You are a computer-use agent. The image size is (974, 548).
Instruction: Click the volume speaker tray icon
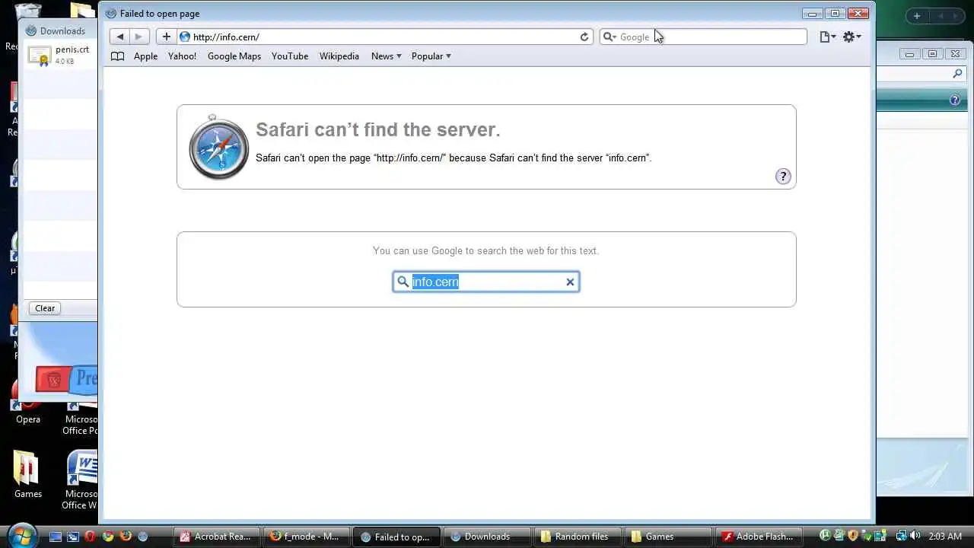click(914, 536)
